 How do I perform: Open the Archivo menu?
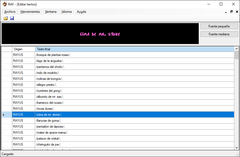coord(10,12)
